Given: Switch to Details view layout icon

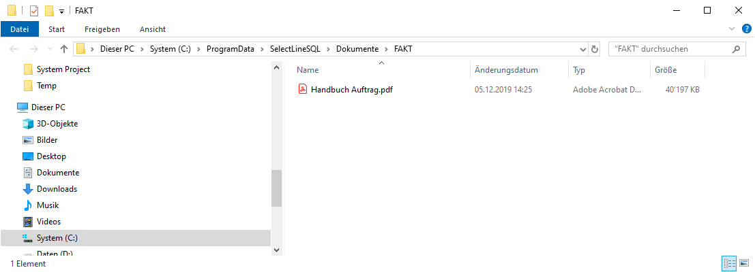Looking at the screenshot, I should coord(728,263).
